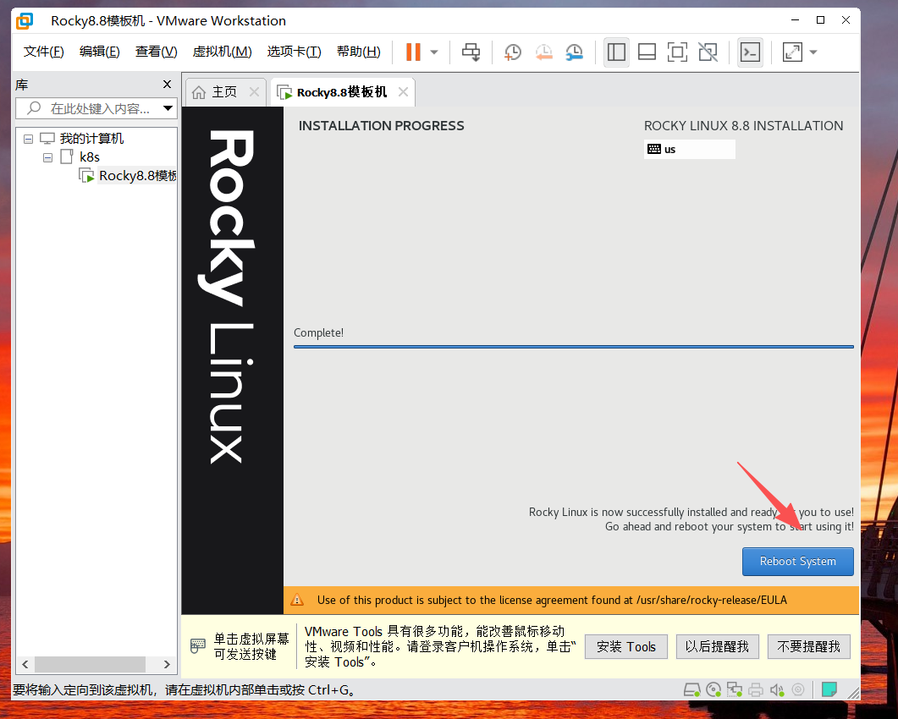Click the sound card status icon

[777, 689]
